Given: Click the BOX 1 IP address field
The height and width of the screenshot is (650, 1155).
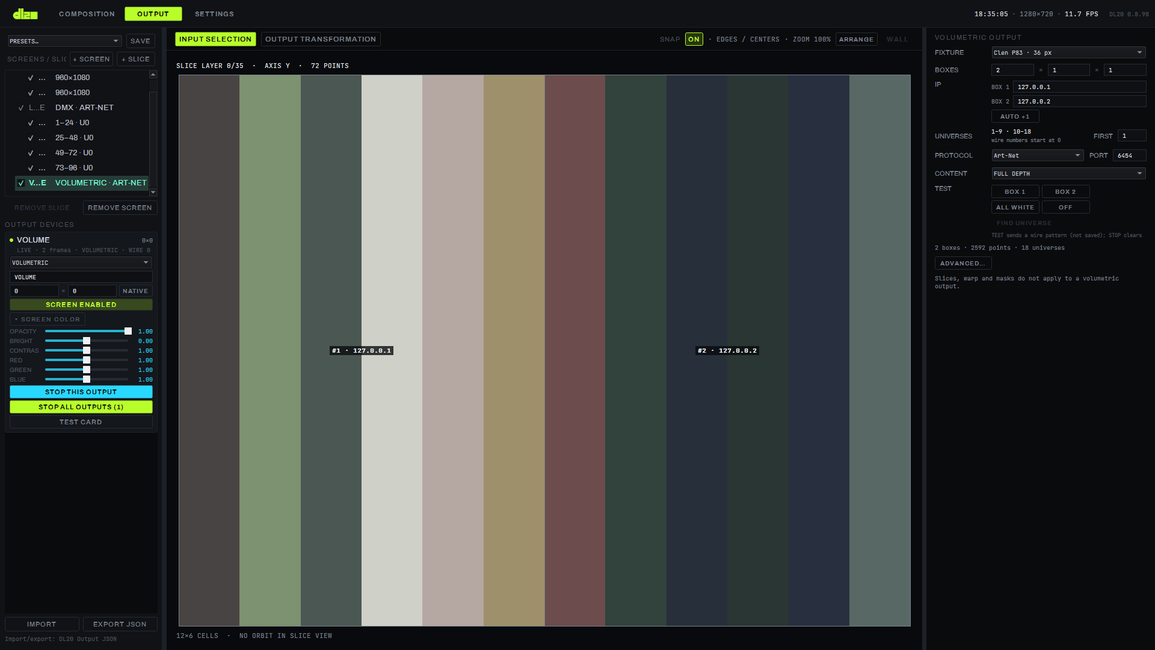Looking at the screenshot, I should click(1079, 87).
